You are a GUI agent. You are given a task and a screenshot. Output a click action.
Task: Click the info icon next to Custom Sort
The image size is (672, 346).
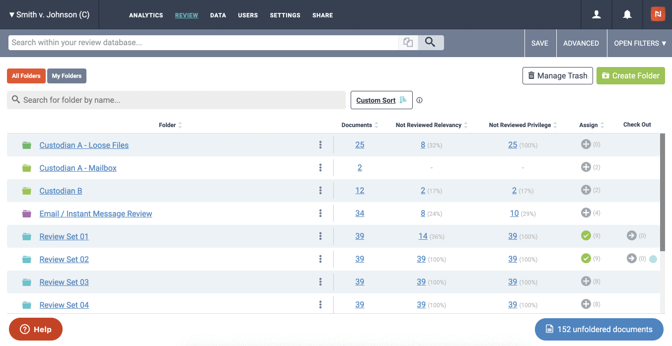coord(420,100)
